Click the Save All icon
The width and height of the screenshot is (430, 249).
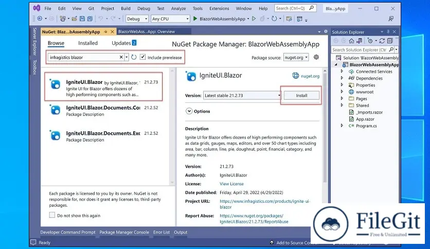[90, 19]
